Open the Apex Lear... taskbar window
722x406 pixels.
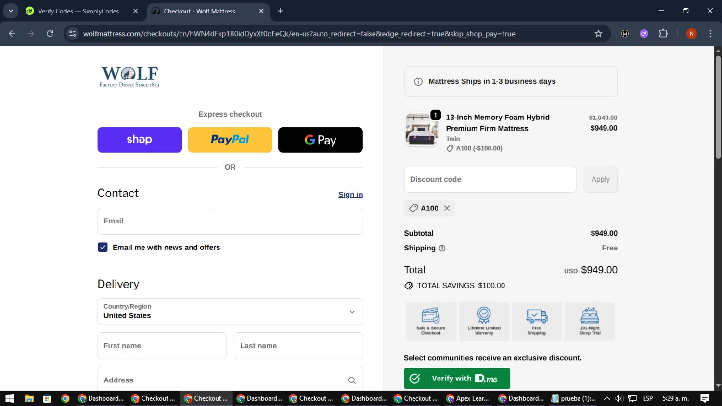(467, 398)
